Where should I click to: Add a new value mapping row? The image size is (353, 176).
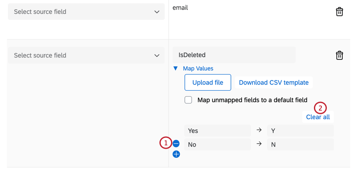click(176, 154)
